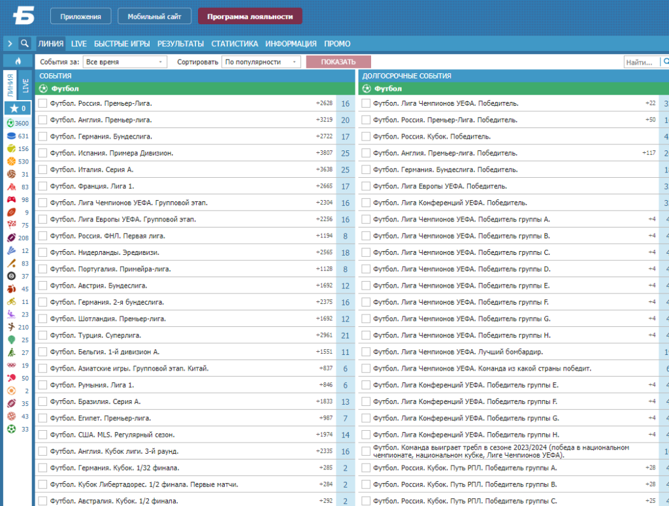Open the flame hot events icon

(x=18, y=61)
